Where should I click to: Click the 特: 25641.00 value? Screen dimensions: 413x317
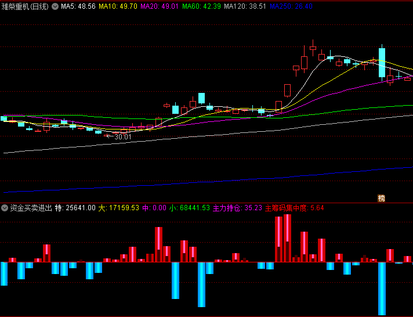(75, 208)
